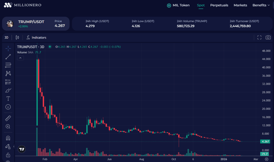The image size is (274, 162).
Task: Collapse the Volume indicator legend
Action: 20,58
